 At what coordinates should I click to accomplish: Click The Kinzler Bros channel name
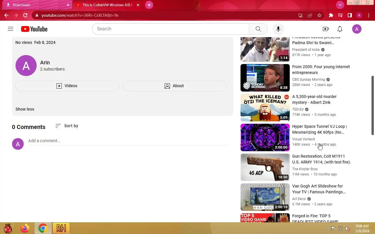[305, 169]
